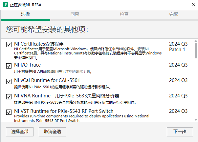
Task: Click the green NI installer logo icon
Action: (6, 5)
